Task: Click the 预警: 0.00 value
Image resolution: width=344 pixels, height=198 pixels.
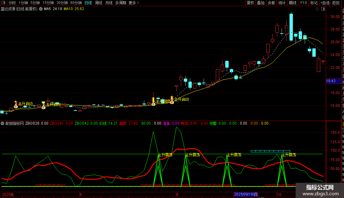Action: pyautogui.click(x=218, y=123)
